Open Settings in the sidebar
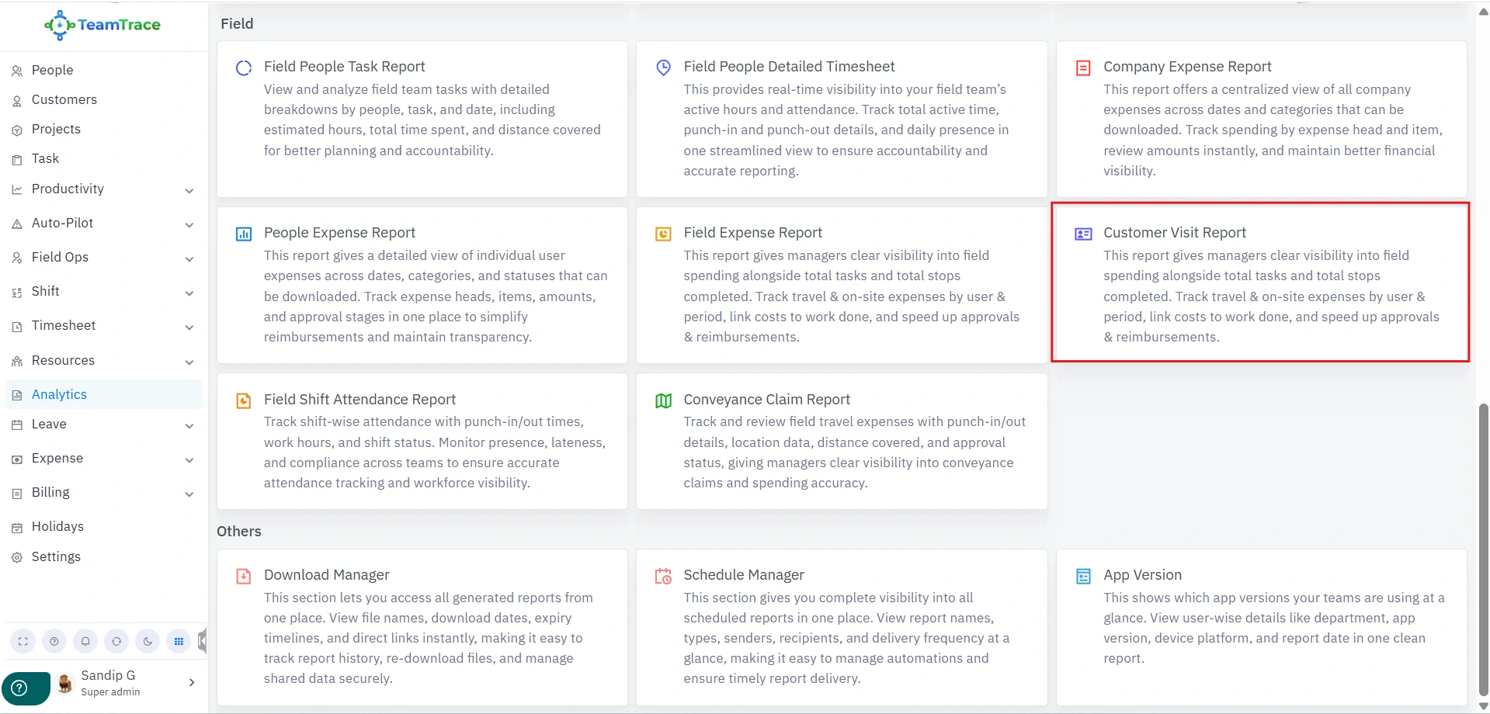 [56, 556]
